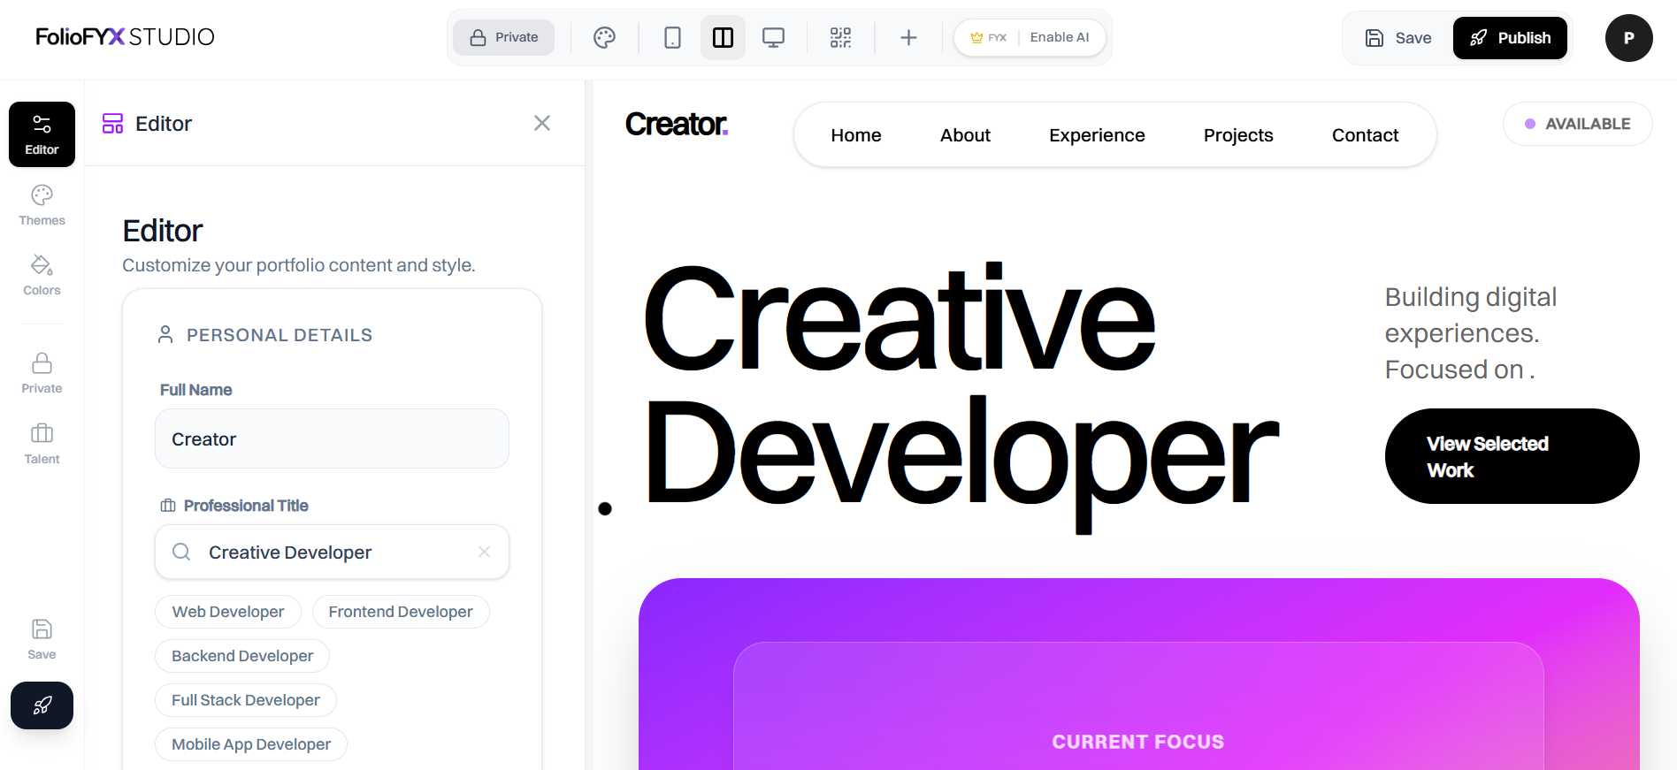Select the Web Developer suggestion chip
Image resolution: width=1677 pixels, height=770 pixels.
228,612
